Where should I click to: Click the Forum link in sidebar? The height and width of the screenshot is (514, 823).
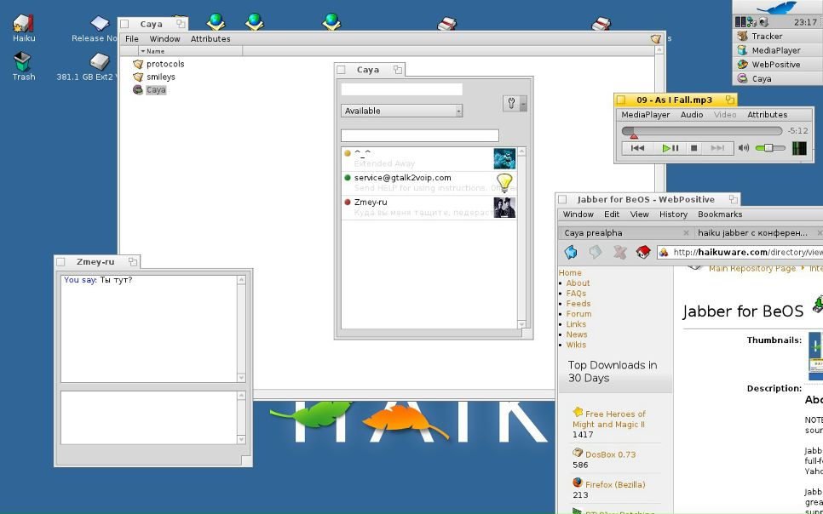[578, 314]
